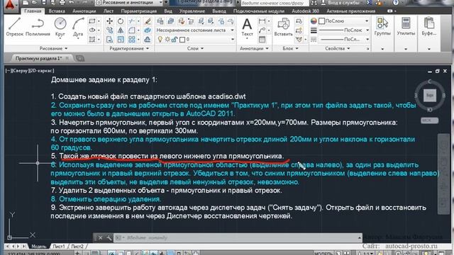
Task: Open the Вставка ribbon tab
Action: [57, 11]
